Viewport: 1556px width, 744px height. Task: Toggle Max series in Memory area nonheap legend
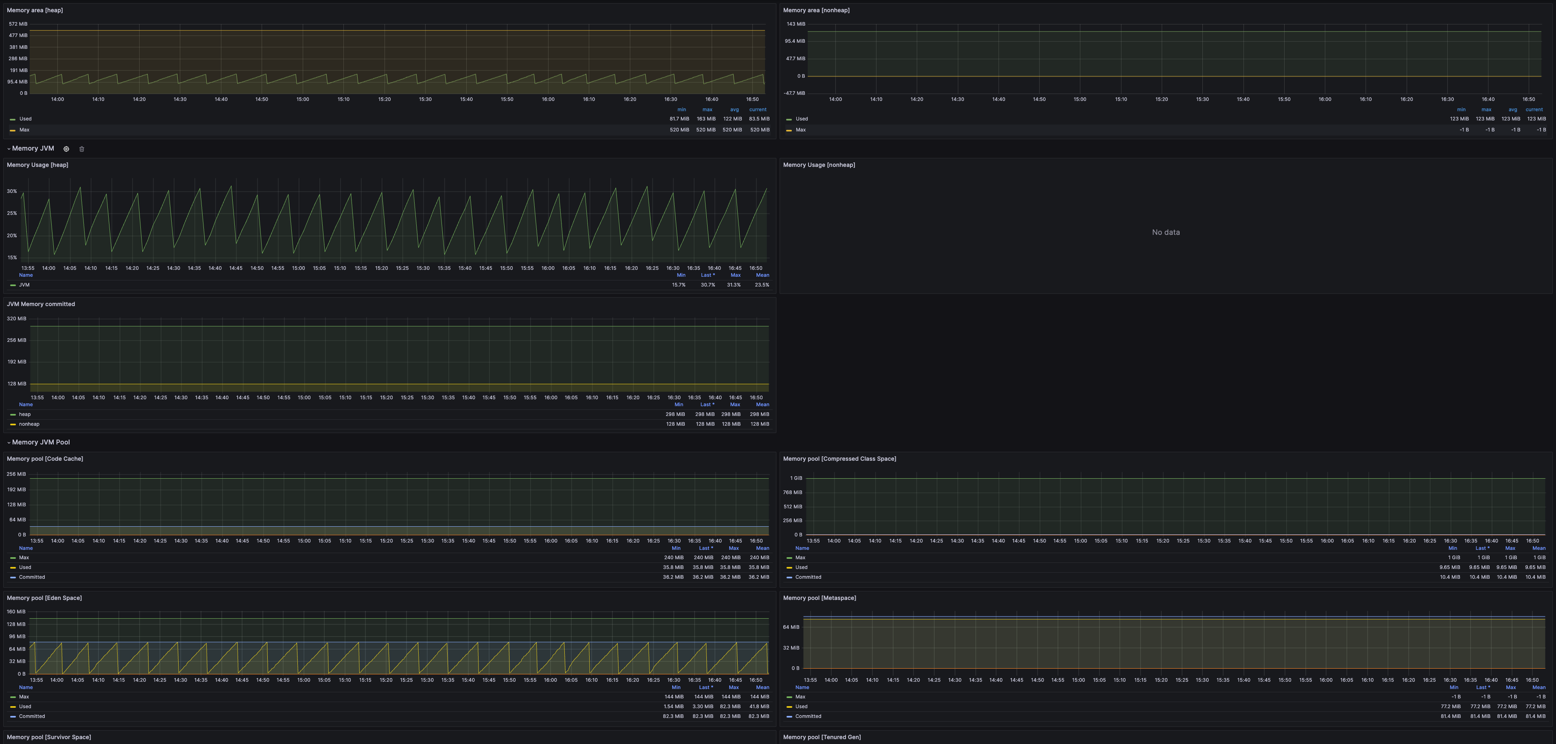click(800, 130)
